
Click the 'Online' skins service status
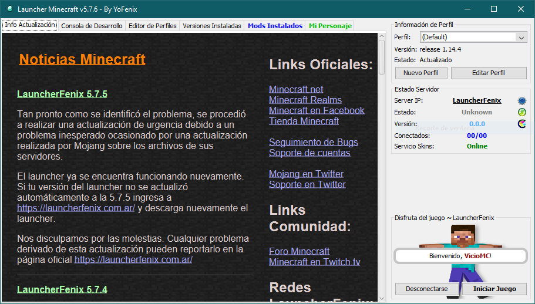(477, 146)
